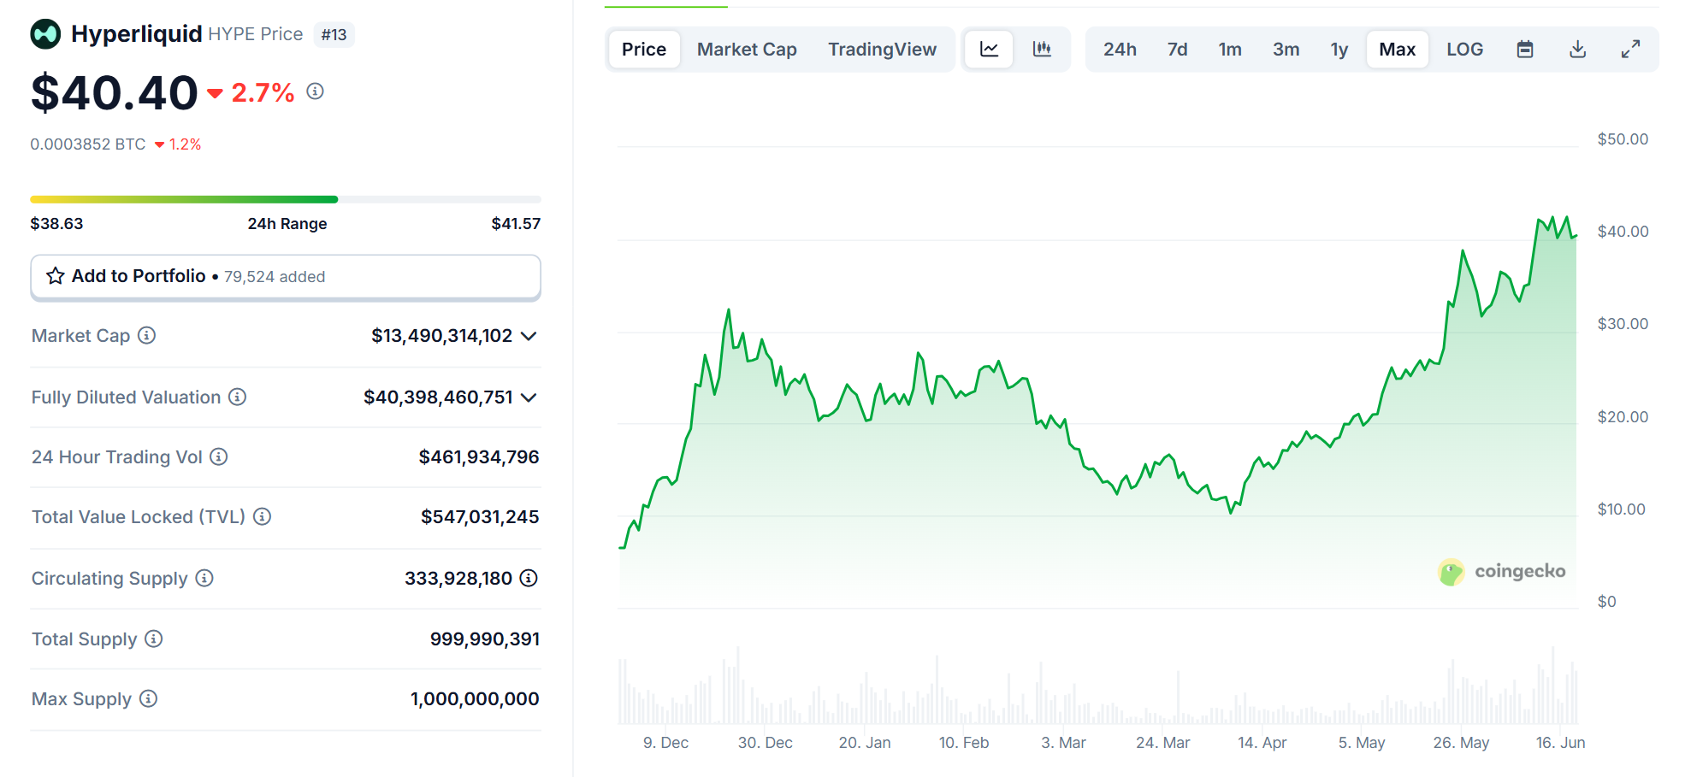Click the 999,990,391 total supply value

click(485, 639)
